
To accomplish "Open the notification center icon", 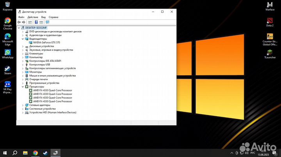I will 274,153.
